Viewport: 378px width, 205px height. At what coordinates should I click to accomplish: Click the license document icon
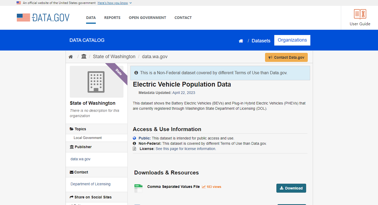click(x=135, y=149)
